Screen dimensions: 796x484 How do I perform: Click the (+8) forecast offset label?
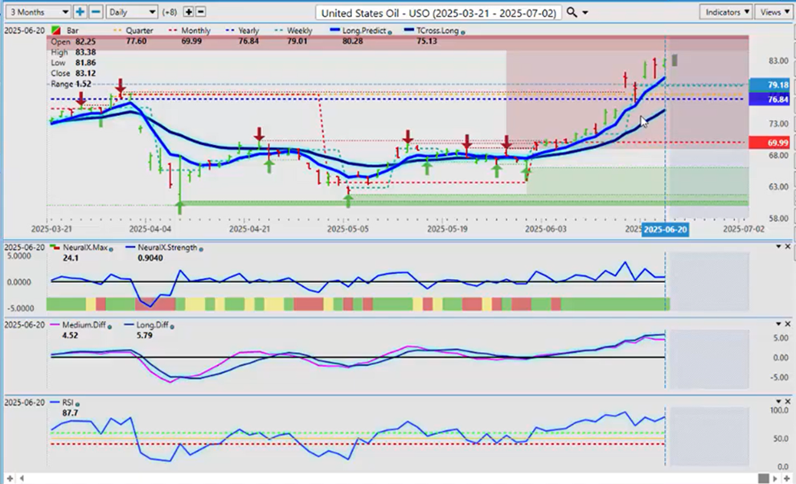(169, 12)
